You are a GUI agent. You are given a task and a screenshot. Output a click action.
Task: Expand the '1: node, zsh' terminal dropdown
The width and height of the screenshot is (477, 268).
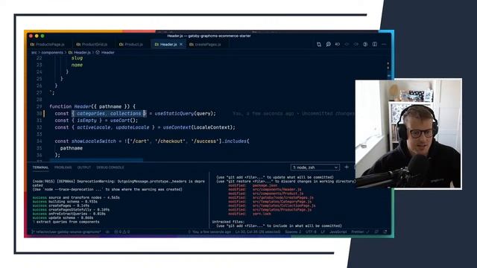point(315,167)
